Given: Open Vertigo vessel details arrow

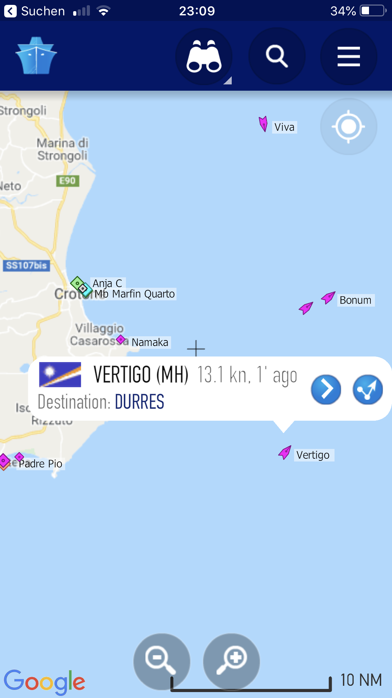Looking at the screenshot, I should coord(326,389).
